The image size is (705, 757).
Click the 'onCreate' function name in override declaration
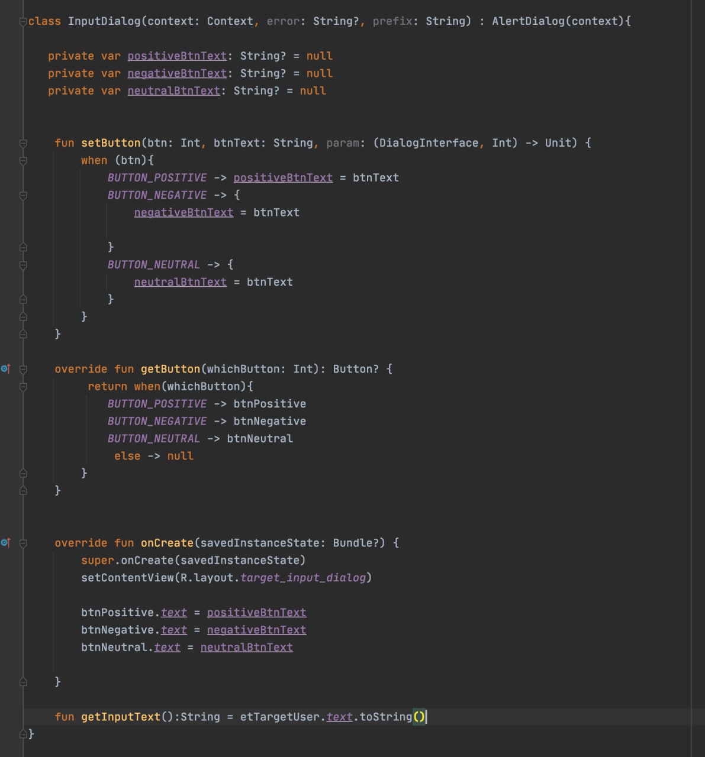(167, 543)
